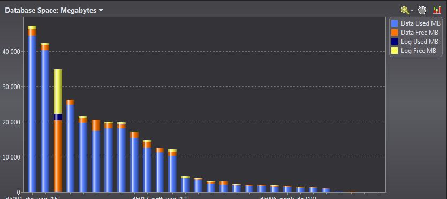This screenshot has width=447, height=199.
Task: Click the large yellow Log Free bar segment
Action: 58,92
